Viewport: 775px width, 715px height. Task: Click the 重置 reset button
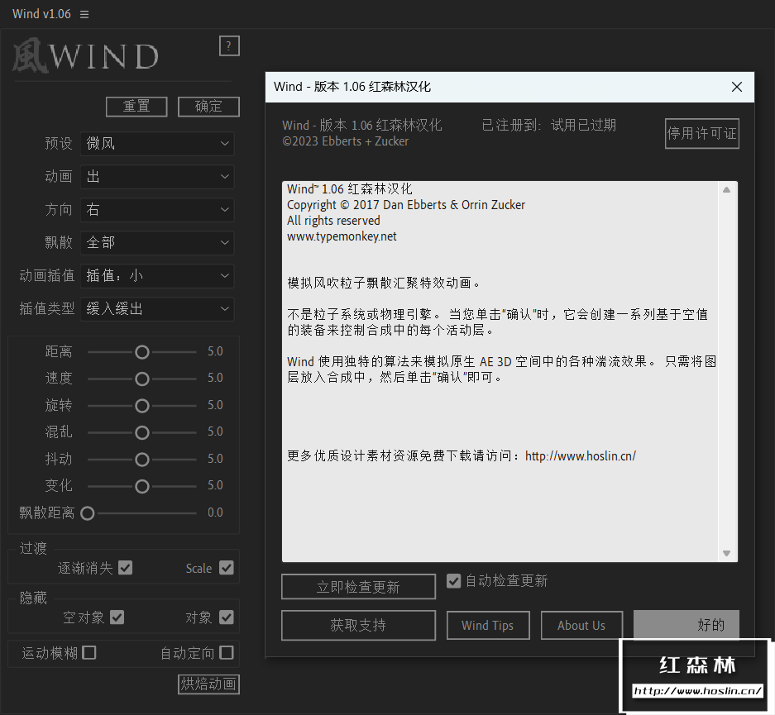coord(136,106)
